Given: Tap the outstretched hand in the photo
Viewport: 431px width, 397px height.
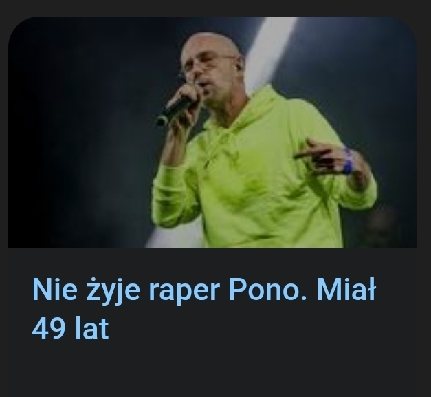Looking at the screenshot, I should (324, 157).
